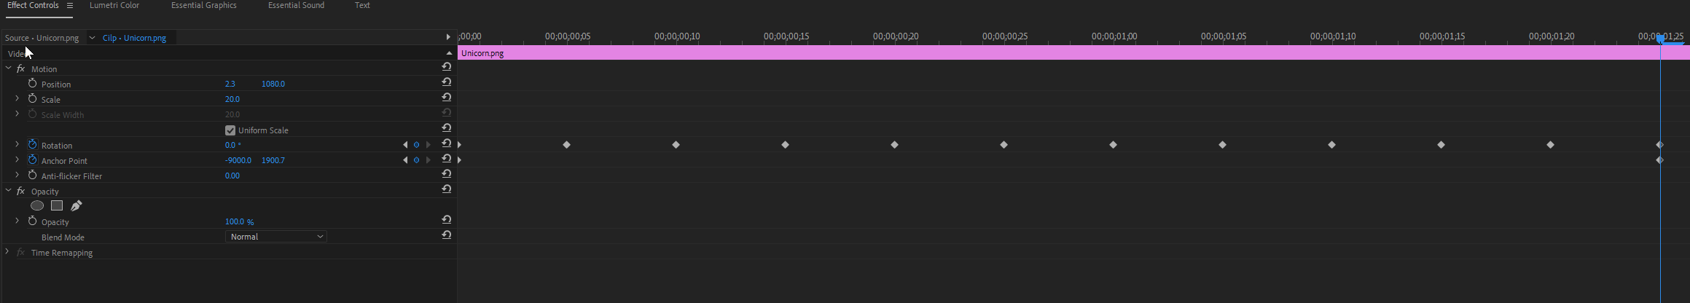Open the Essential Sound tab
1690x303 pixels.
tap(296, 6)
